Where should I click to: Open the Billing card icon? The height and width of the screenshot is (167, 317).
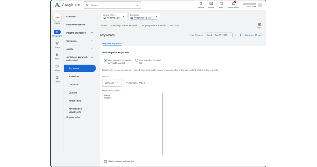[x=57, y=66]
